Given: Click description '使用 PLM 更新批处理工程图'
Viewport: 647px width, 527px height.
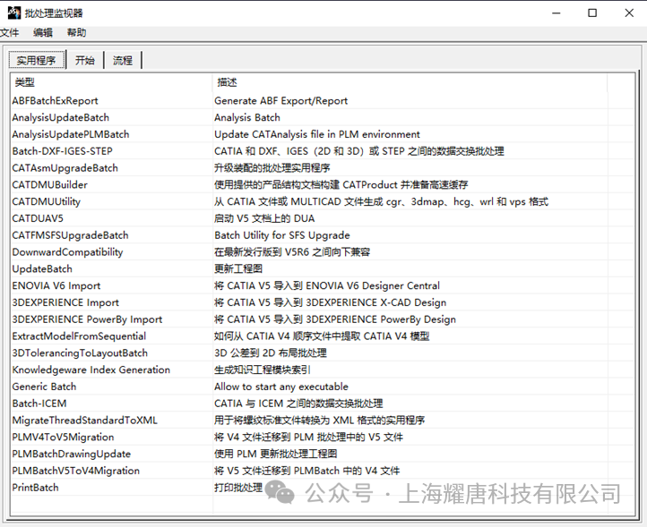Looking at the screenshot, I should click(x=276, y=454).
